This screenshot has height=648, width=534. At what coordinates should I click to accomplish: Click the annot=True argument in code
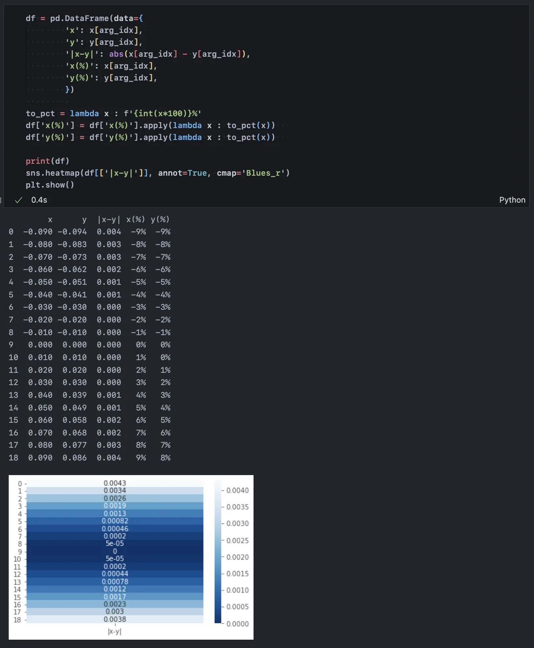click(x=182, y=173)
